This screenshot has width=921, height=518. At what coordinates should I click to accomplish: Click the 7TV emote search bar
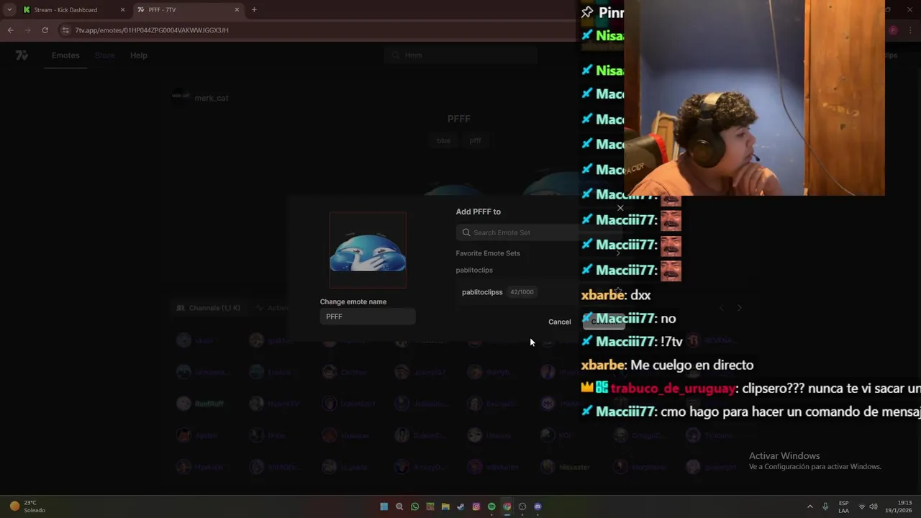pos(460,55)
